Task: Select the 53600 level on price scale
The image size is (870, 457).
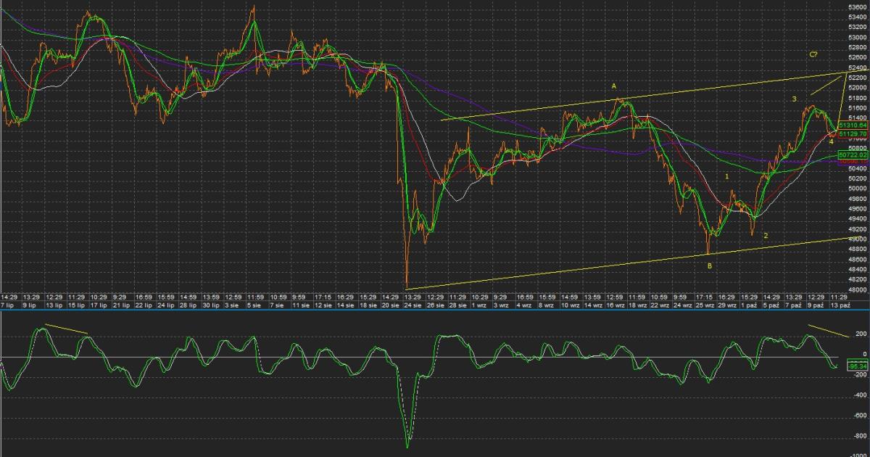Action: (x=857, y=7)
